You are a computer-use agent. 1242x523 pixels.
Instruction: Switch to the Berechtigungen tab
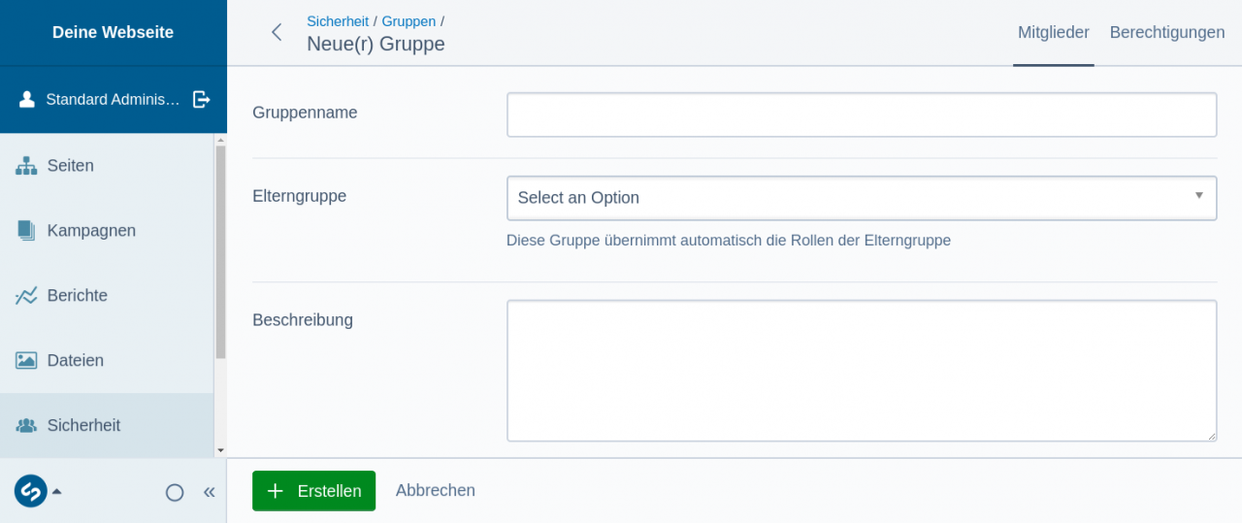(1167, 32)
